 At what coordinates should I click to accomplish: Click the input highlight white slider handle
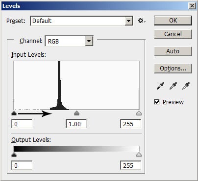(139, 113)
